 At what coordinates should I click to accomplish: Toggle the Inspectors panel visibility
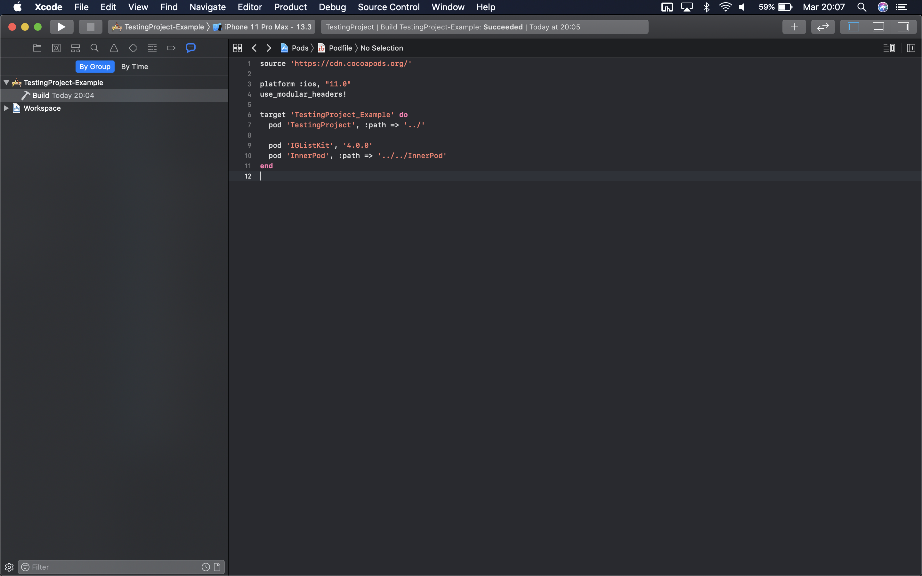click(x=903, y=27)
